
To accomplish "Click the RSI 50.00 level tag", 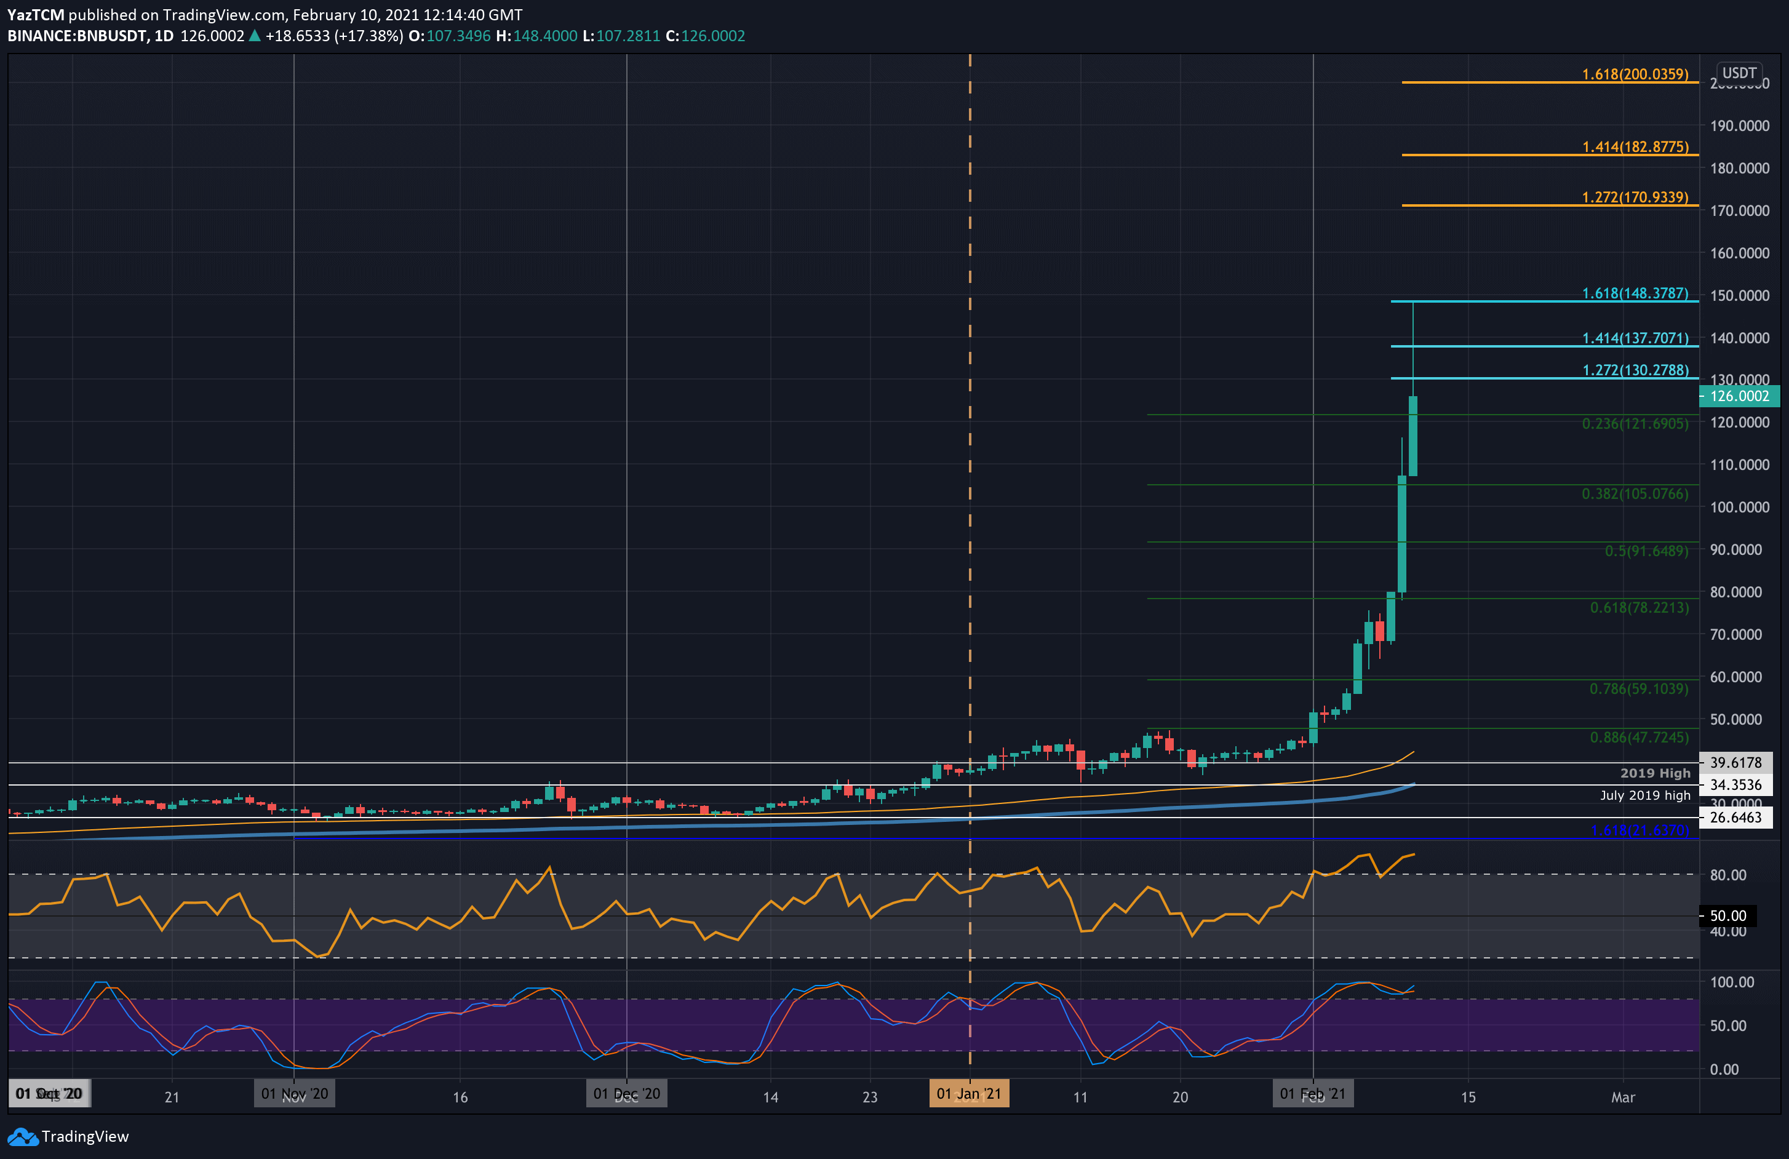I will (1727, 915).
